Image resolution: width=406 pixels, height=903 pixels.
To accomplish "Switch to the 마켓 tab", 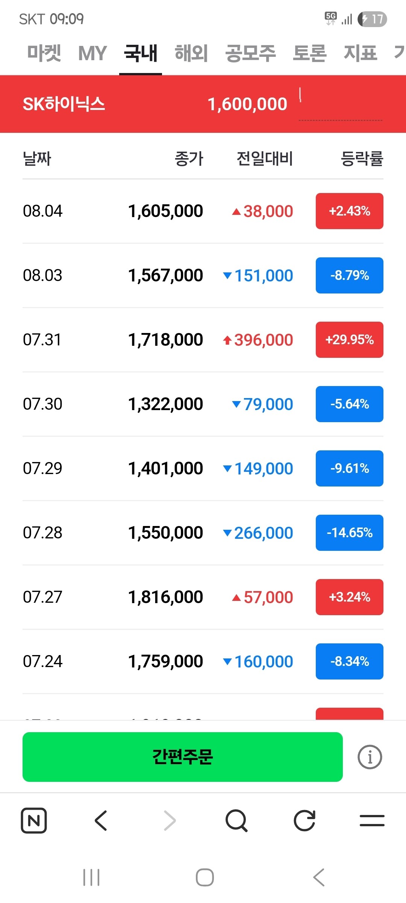I will (44, 53).
